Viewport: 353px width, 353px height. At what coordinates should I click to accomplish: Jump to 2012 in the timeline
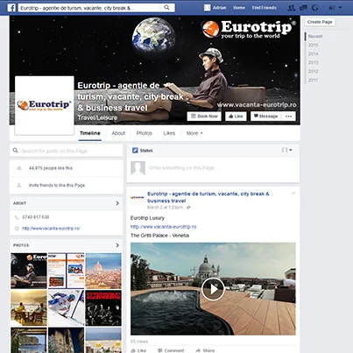point(313,72)
